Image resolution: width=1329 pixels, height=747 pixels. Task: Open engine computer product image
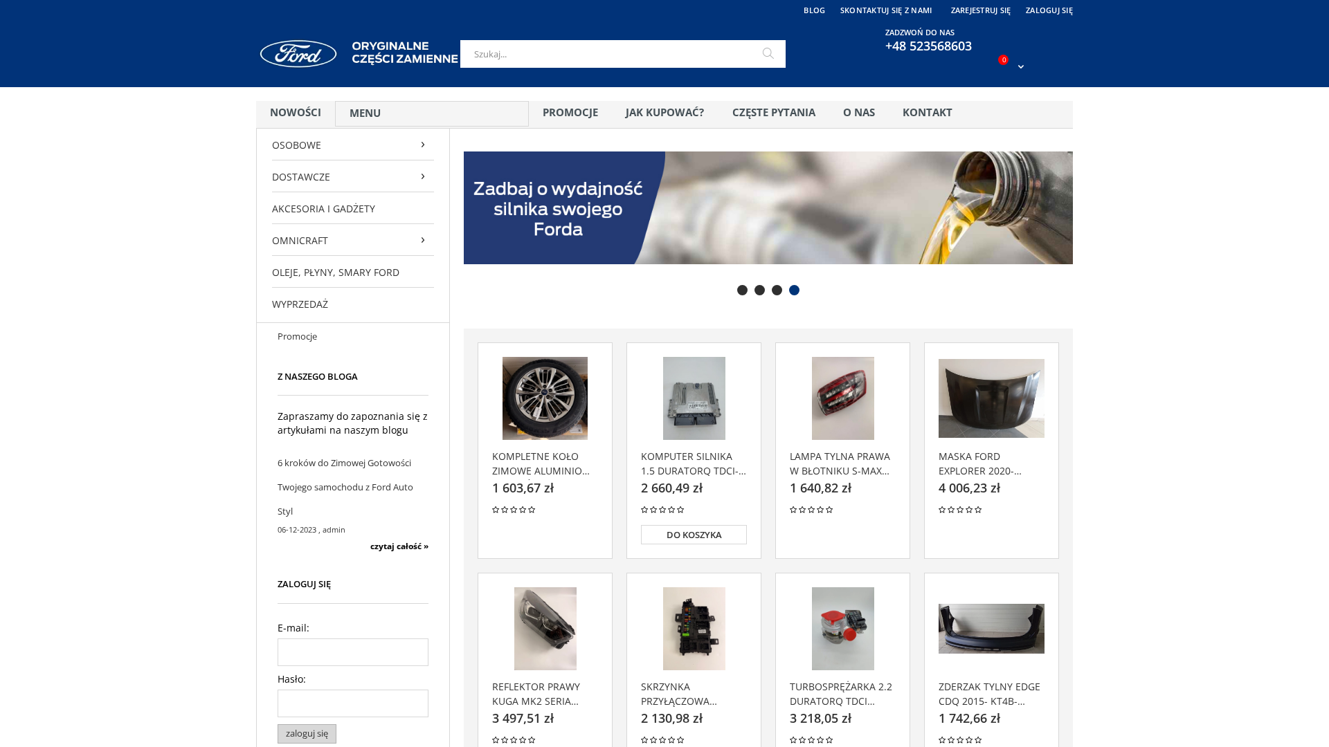694,398
